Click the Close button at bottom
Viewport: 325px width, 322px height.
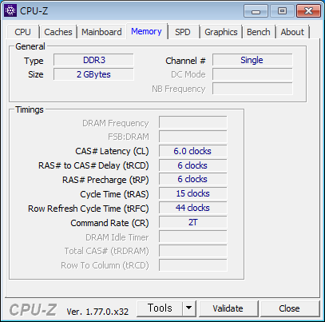[x=289, y=308]
